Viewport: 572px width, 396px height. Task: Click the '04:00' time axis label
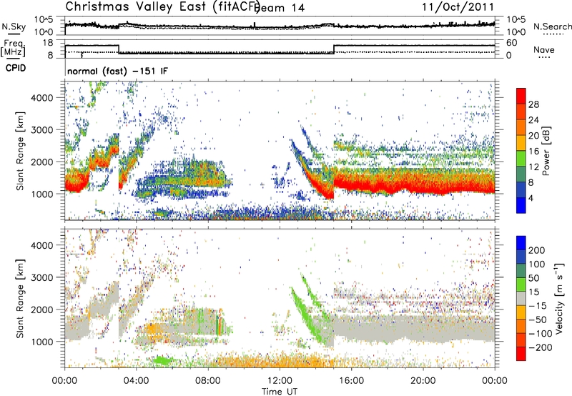[x=137, y=381]
